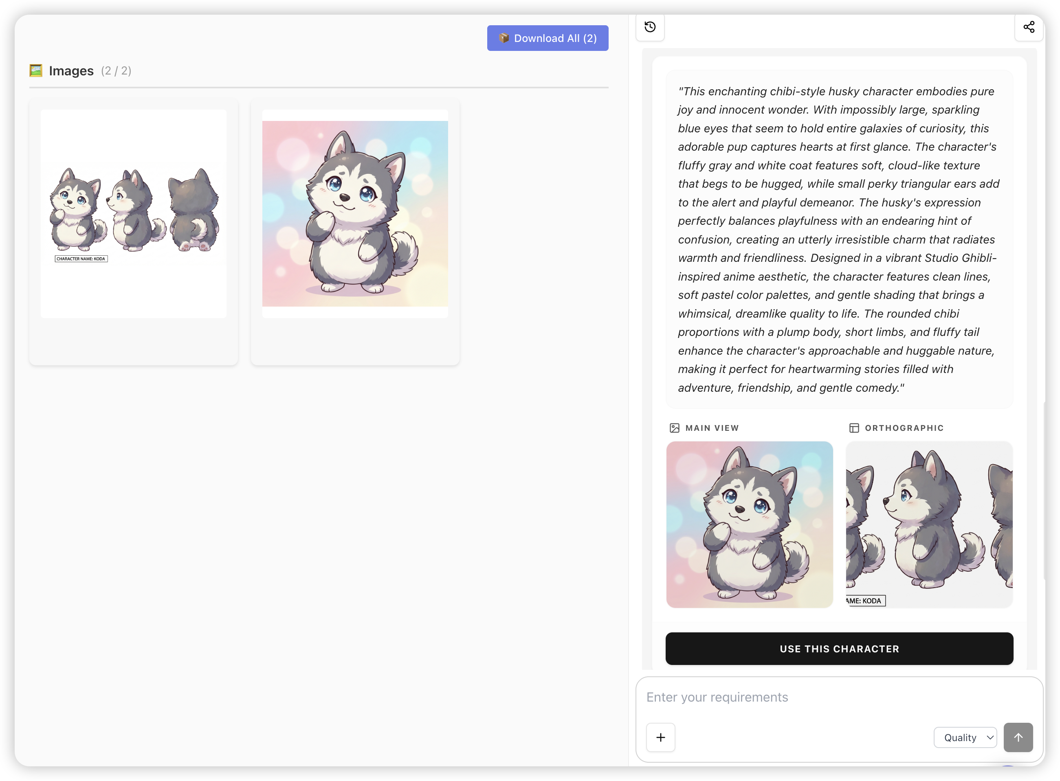Viewport: 1060px width, 781px height.
Task: Open the pastel background husky image
Action: coord(355,214)
